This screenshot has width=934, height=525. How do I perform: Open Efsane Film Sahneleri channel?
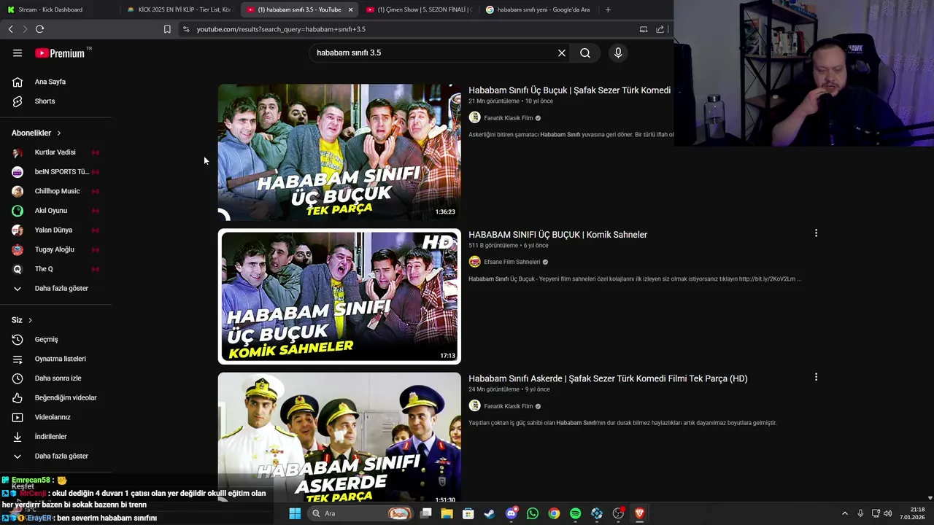pos(512,262)
